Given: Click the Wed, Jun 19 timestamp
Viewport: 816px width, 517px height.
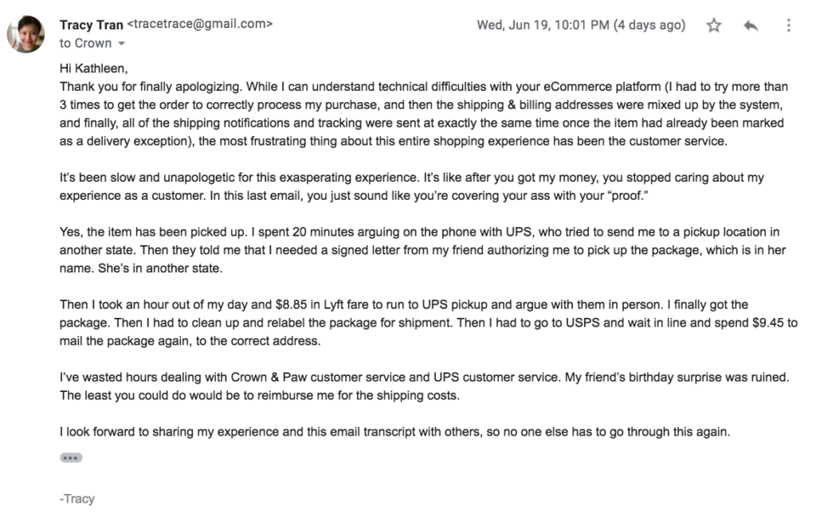Looking at the screenshot, I should tap(543, 25).
